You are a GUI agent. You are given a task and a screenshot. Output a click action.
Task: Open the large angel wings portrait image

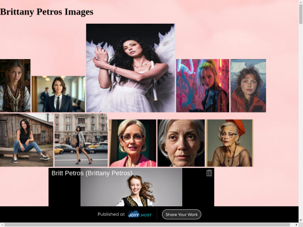[130, 68]
